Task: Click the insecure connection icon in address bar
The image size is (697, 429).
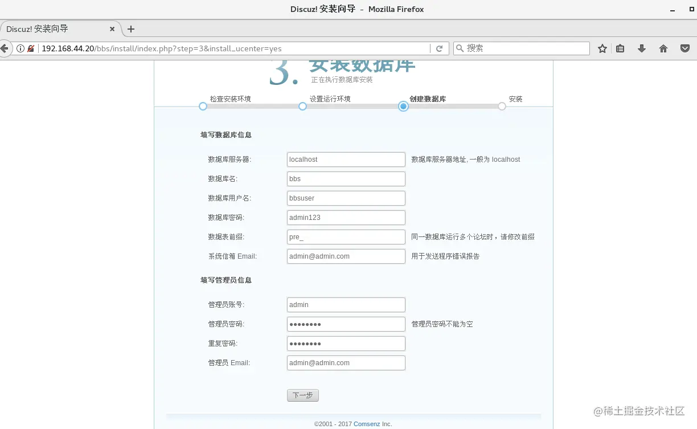Action: [31, 48]
